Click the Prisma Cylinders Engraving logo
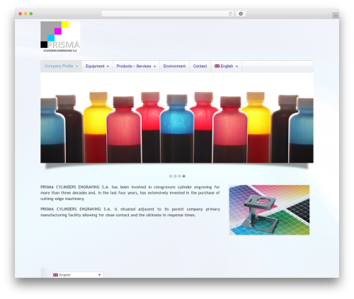Screen dimensions: 354x299 tap(60, 37)
